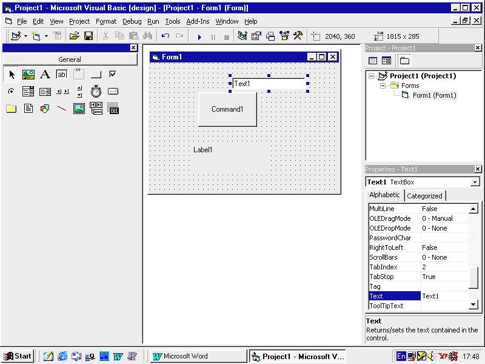Image resolution: width=485 pixels, height=364 pixels.
Task: Select the HScrollBar control tool
Action: 62,92
